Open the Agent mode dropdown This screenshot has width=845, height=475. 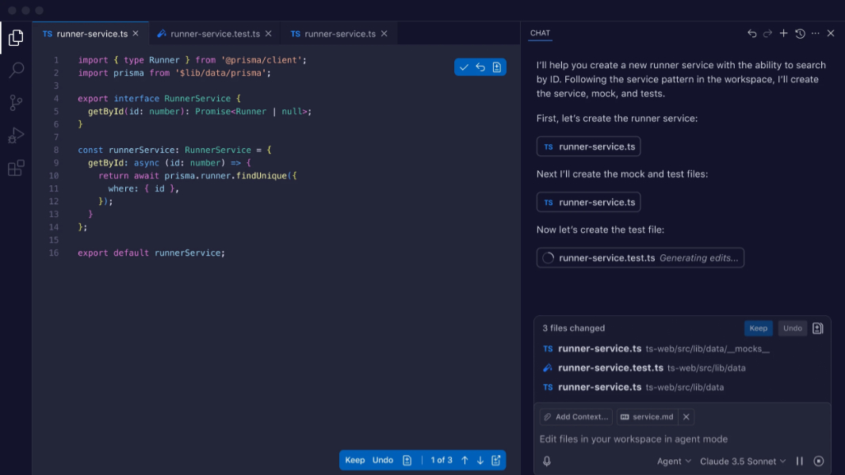(x=674, y=461)
